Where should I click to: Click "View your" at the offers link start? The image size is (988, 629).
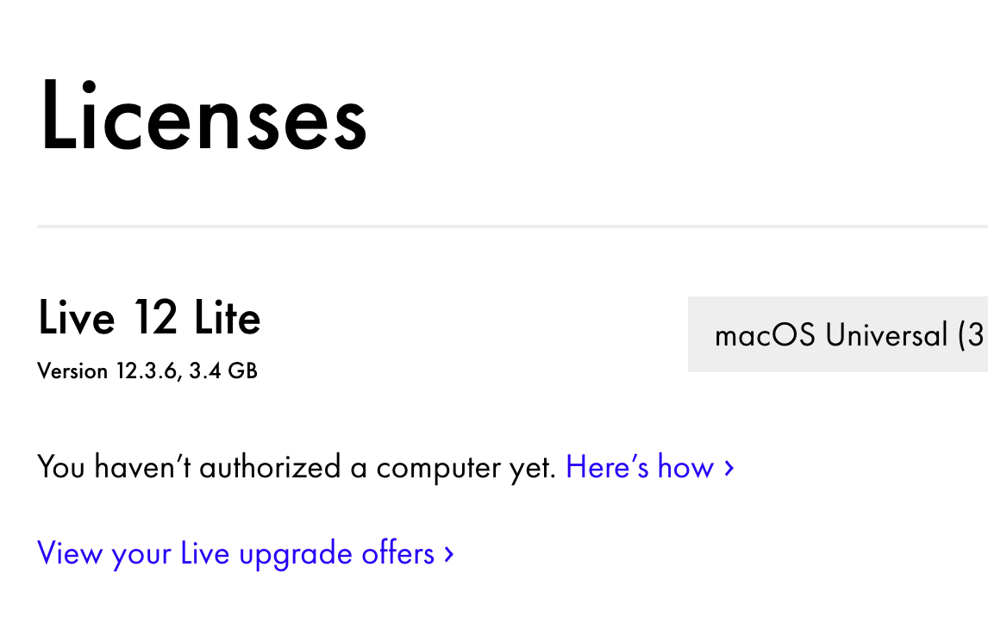pyautogui.click(x=103, y=553)
